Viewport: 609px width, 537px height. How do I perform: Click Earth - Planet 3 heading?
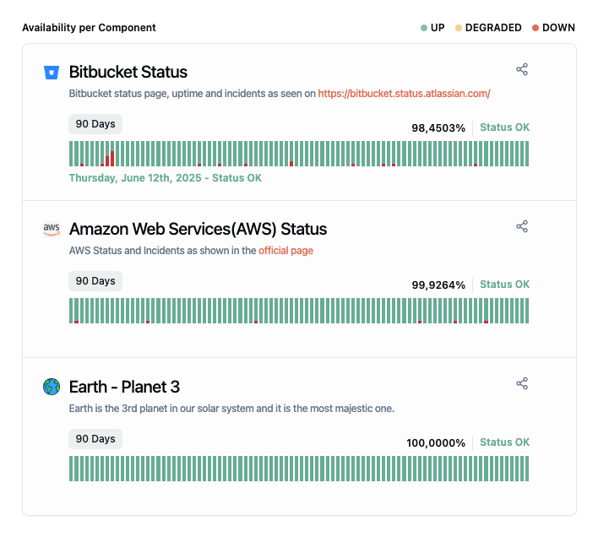pos(124,387)
